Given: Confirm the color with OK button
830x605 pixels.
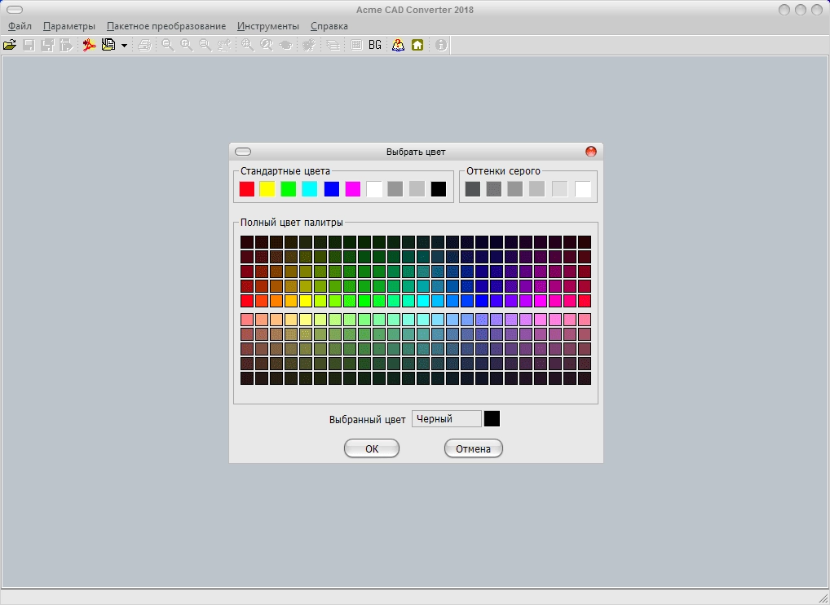Looking at the screenshot, I should [x=372, y=448].
